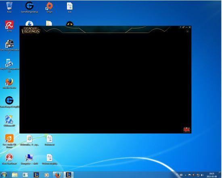Select the Origin desktop shortcut
This screenshot has width=222, height=178.
[50, 7]
